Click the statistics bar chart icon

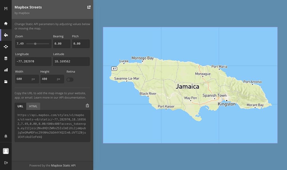coord(6,70)
